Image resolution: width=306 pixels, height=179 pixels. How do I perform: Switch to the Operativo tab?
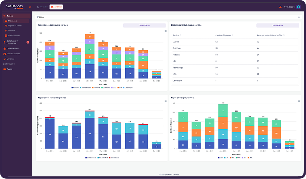(x=43, y=7)
